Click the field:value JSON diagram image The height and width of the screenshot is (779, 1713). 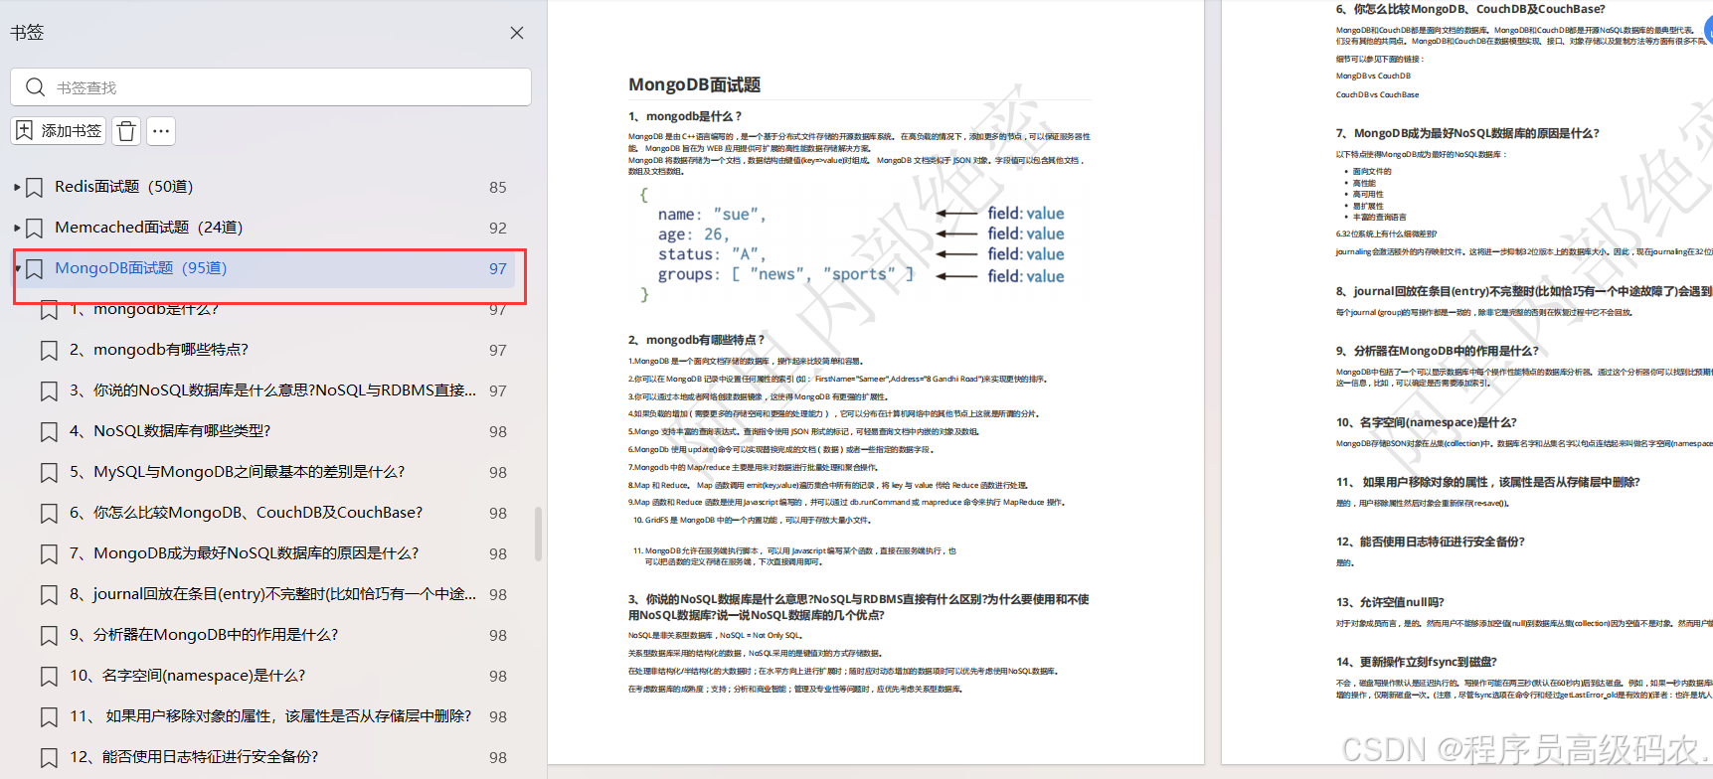(x=852, y=244)
